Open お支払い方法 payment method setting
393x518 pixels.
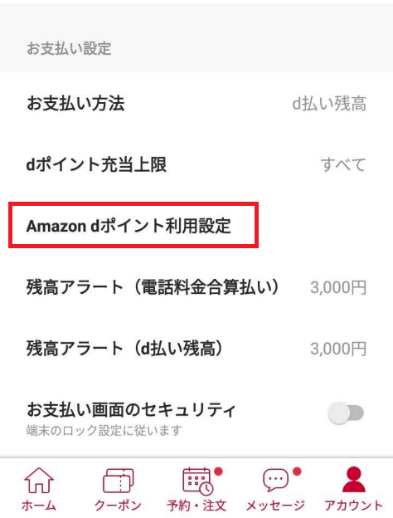coord(196,104)
